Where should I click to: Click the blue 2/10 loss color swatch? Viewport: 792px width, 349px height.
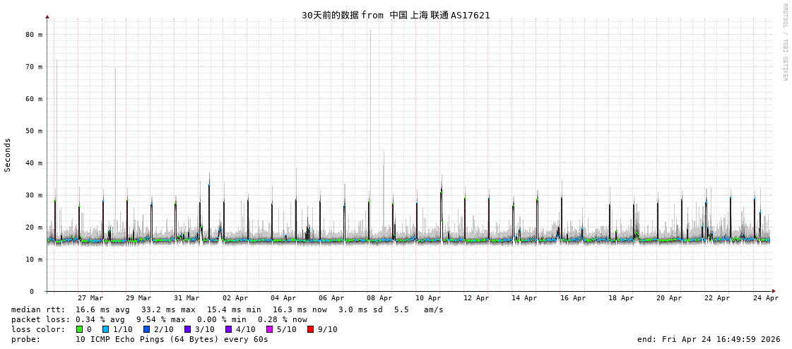coord(146,329)
